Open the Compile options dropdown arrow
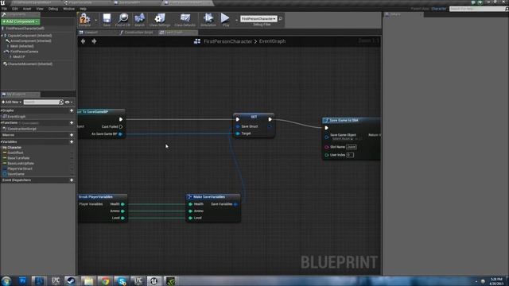This screenshot has width=509, height=286. click(95, 20)
